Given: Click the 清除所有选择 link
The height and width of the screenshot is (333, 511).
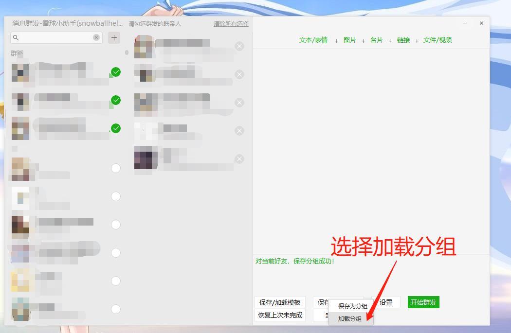Looking at the screenshot, I should coord(231,24).
